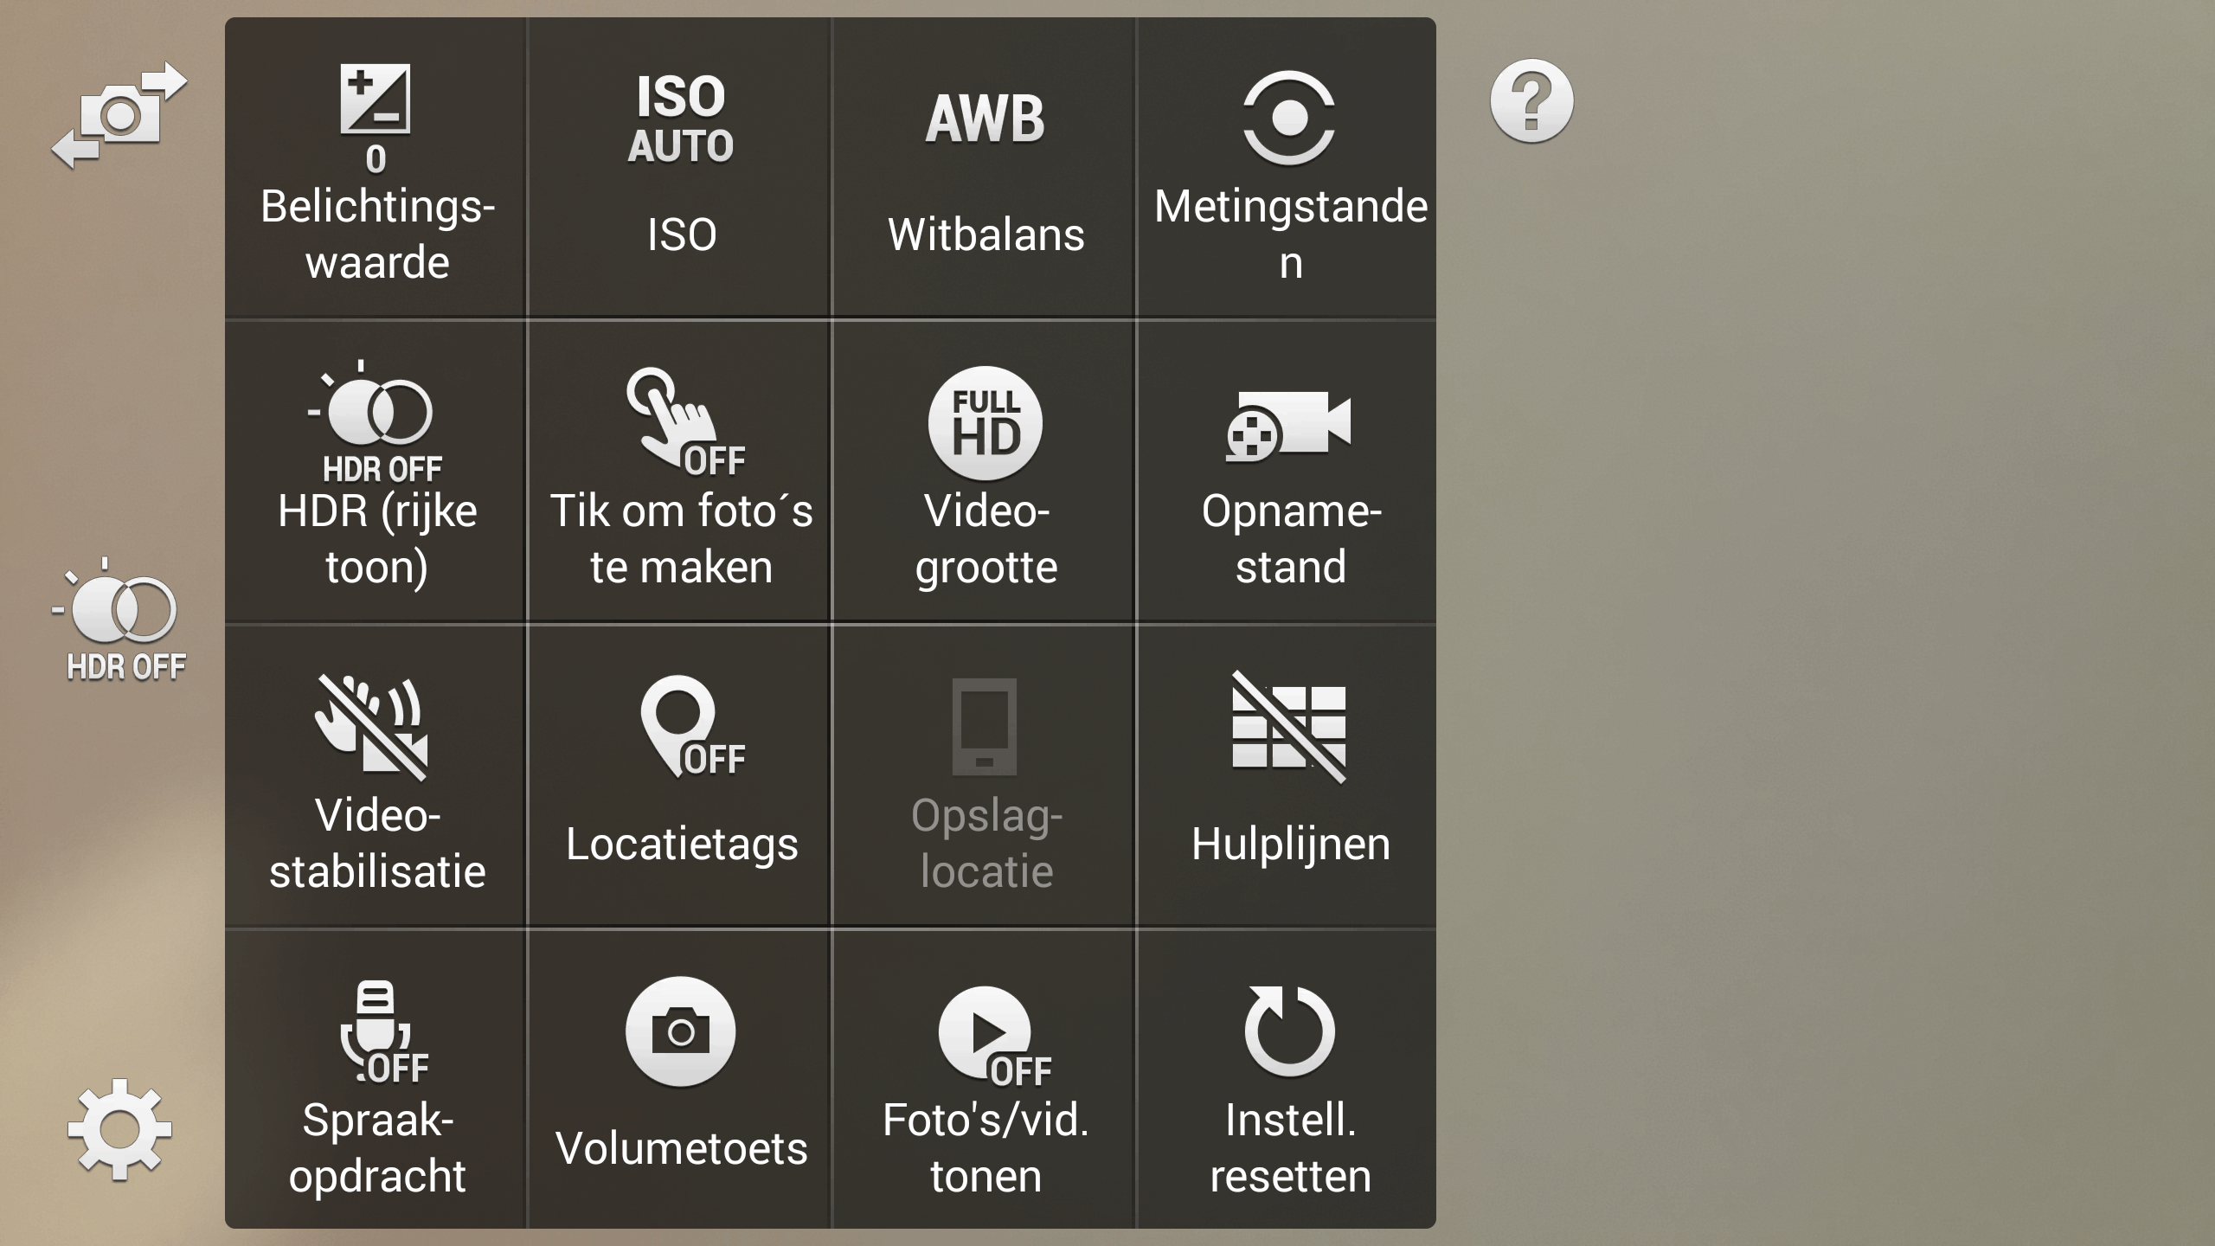Tap the settings gear icon

(119, 1128)
